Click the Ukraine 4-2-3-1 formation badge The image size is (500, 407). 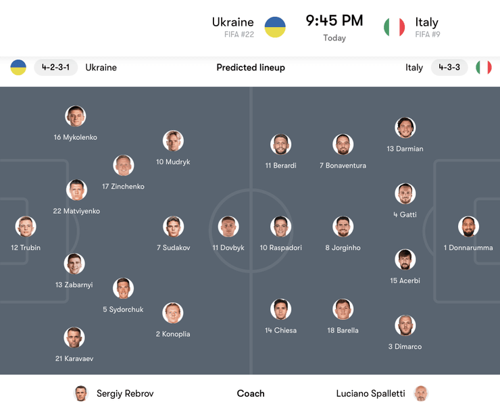click(x=56, y=68)
